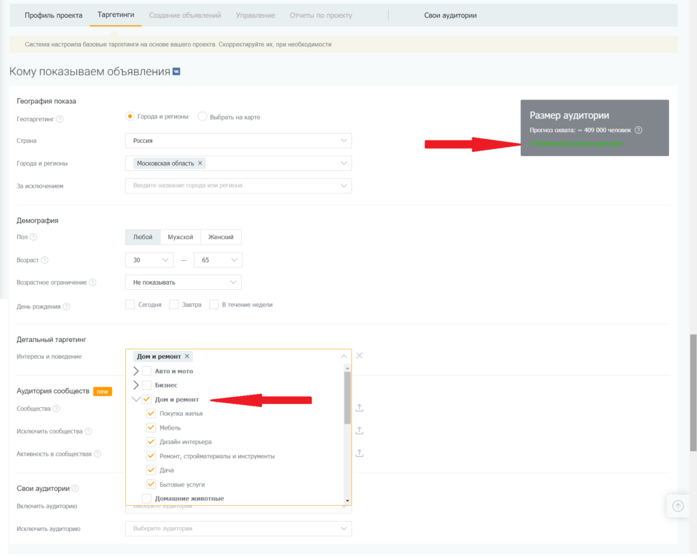Click the New badge beside Аудитория сообществ
The width and height of the screenshot is (697, 557).
[102, 392]
